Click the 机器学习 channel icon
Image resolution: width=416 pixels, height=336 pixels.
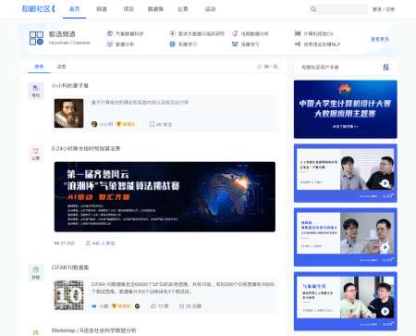click(x=172, y=44)
